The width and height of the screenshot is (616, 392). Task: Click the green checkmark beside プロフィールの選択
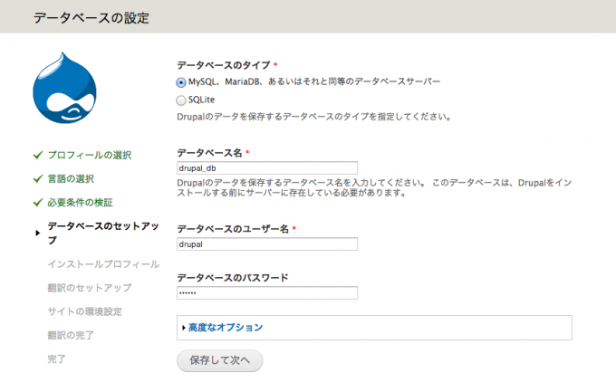click(x=37, y=155)
